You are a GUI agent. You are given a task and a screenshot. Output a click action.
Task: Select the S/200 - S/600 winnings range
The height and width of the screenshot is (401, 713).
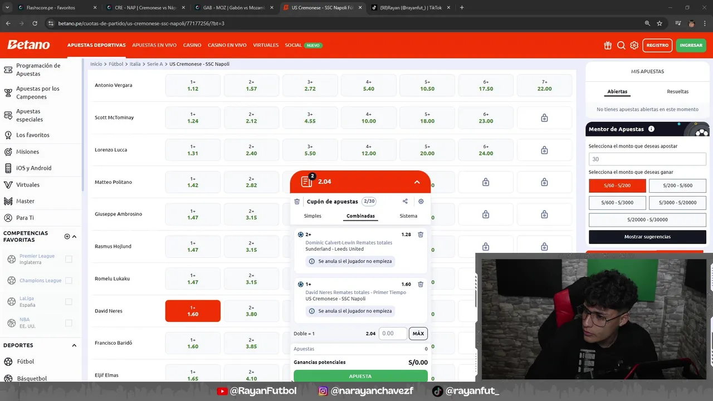(x=677, y=185)
